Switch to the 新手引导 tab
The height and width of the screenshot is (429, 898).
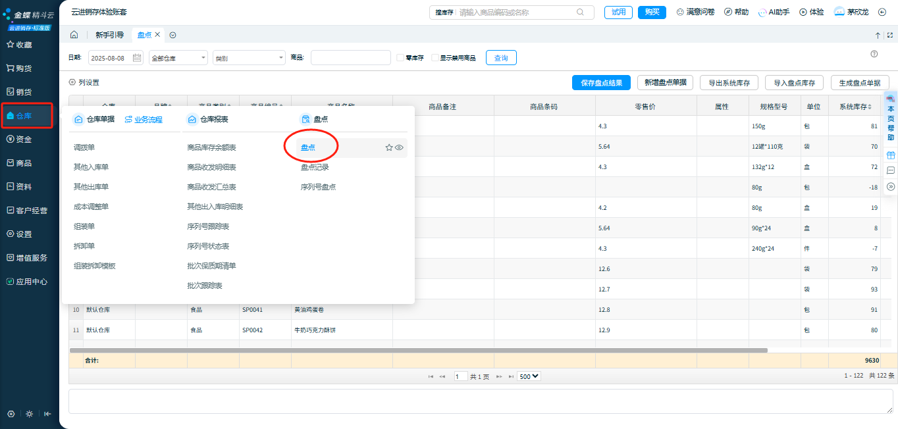(109, 35)
